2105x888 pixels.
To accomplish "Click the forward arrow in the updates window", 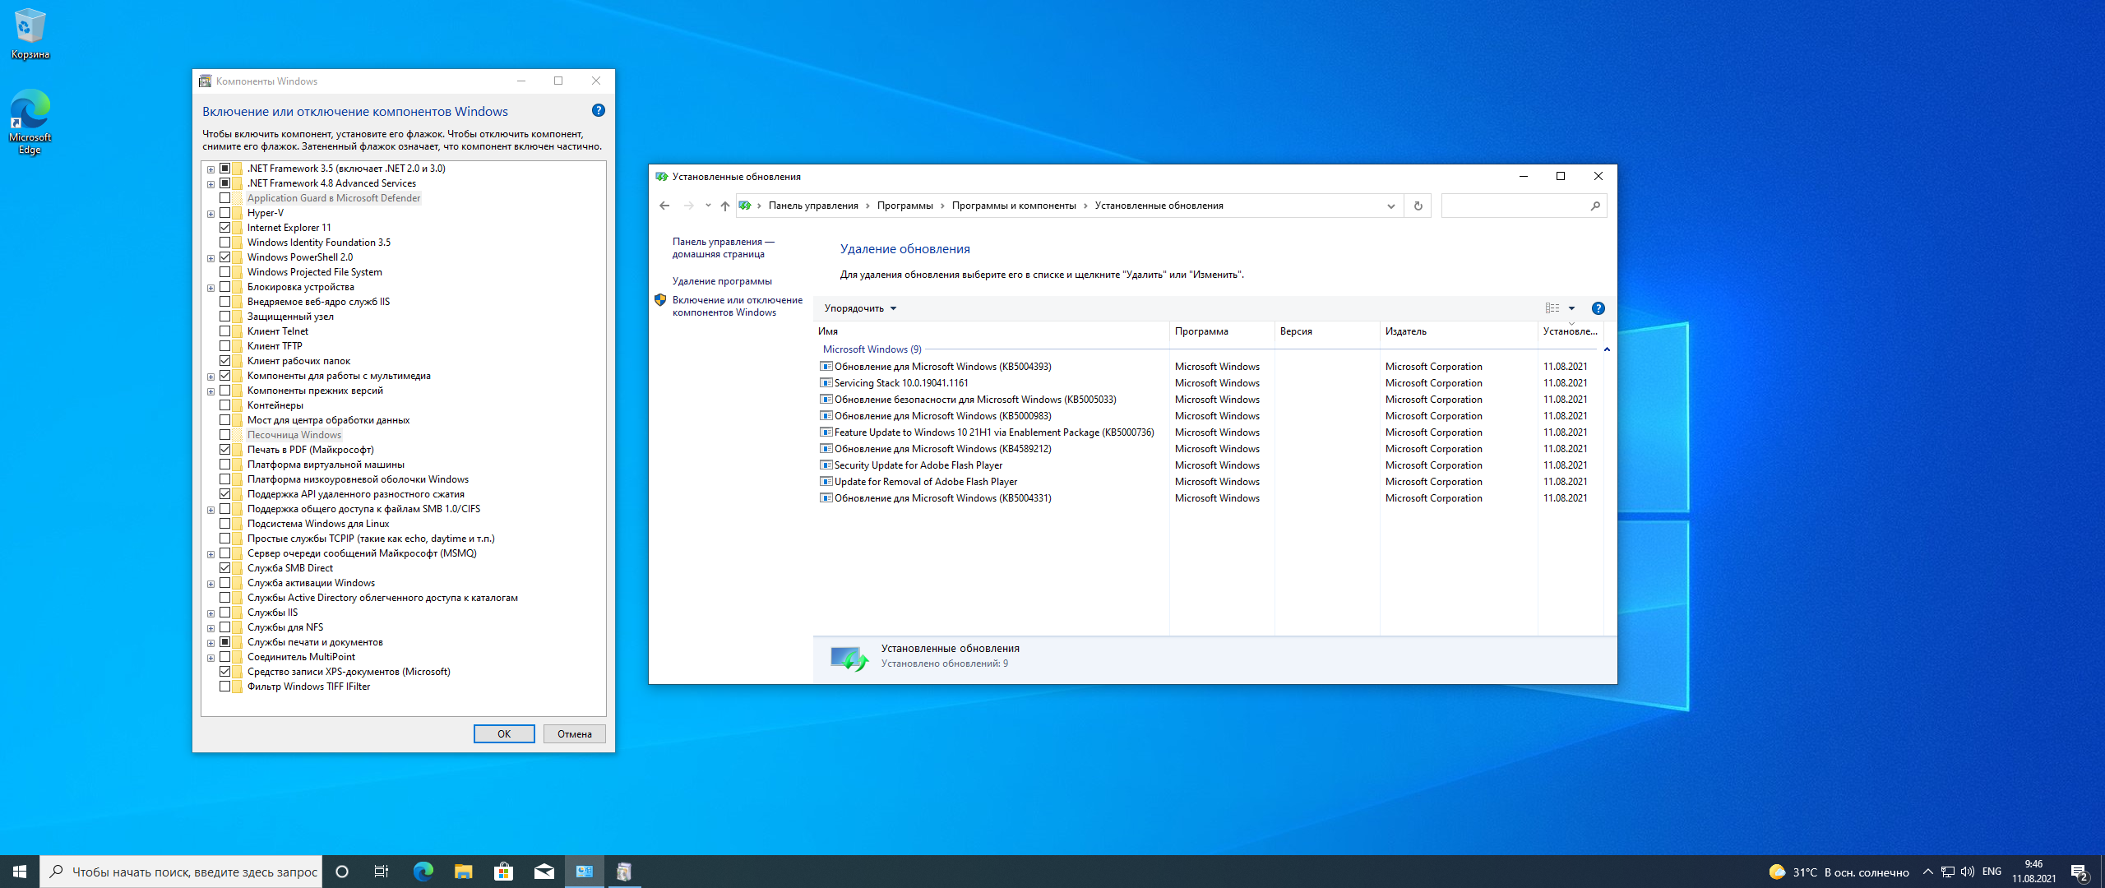I will (x=689, y=206).
